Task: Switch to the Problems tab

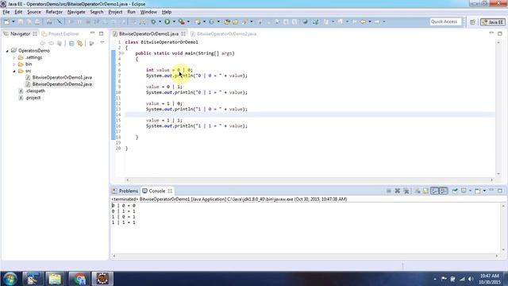Action: [x=125, y=191]
